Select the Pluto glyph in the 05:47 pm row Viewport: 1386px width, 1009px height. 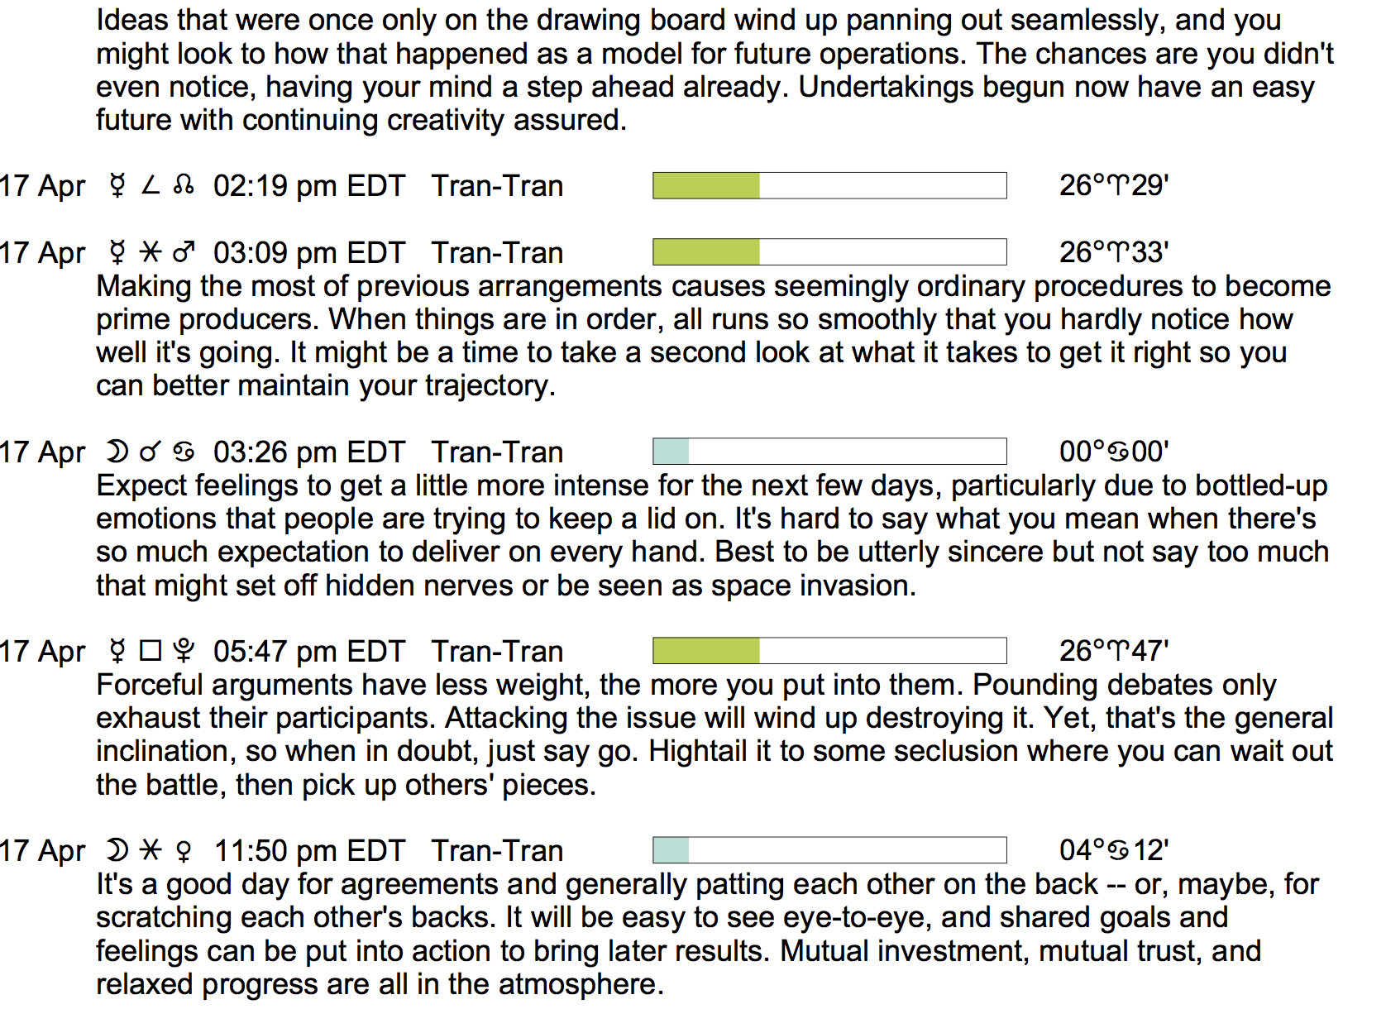184,652
